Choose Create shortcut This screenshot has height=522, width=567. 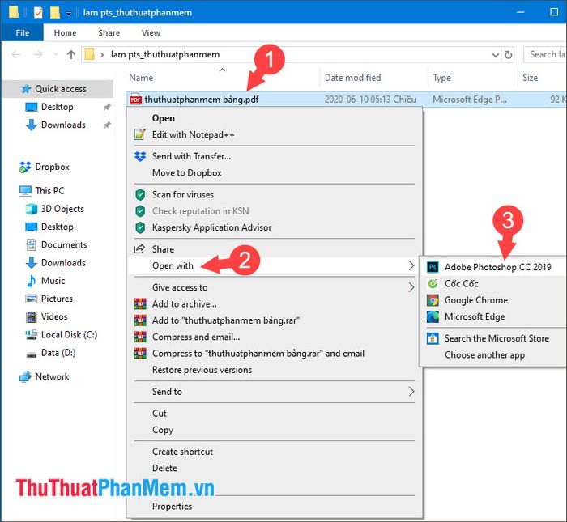[x=182, y=452]
